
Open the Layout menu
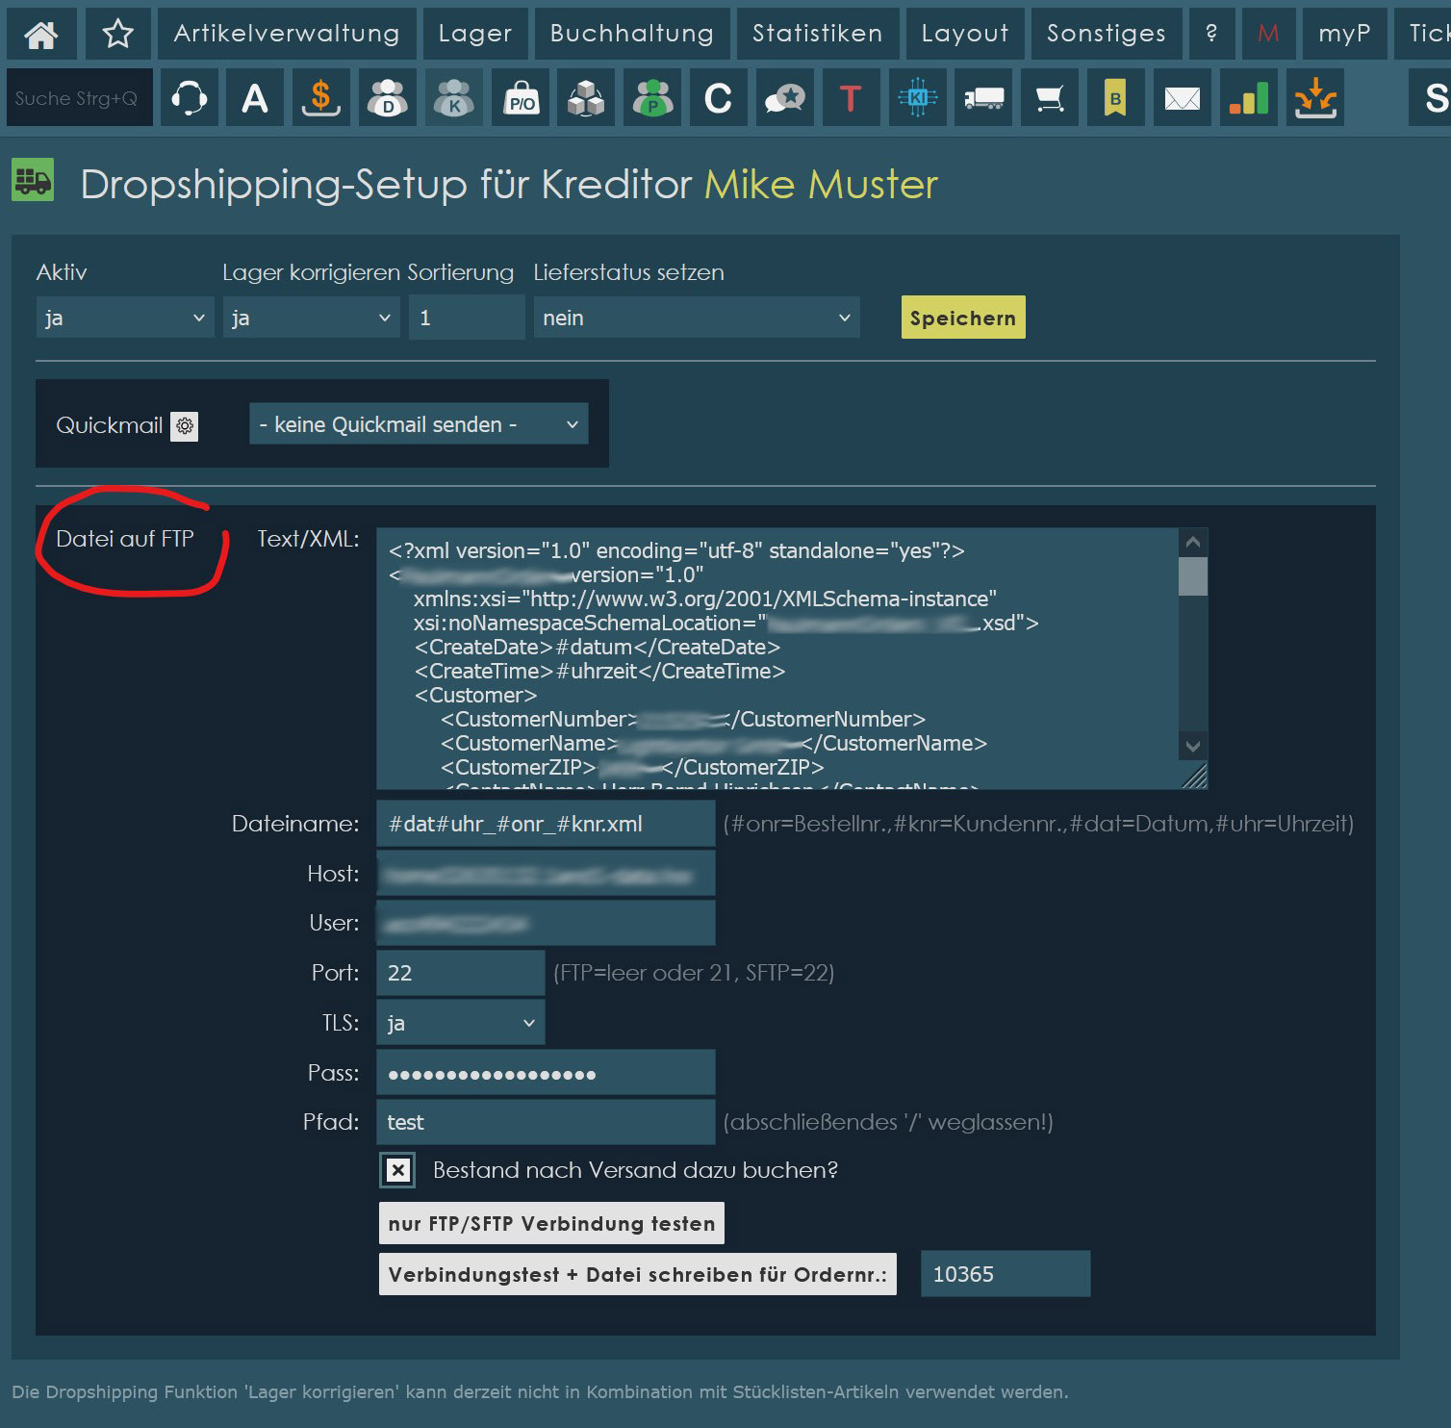point(965,34)
